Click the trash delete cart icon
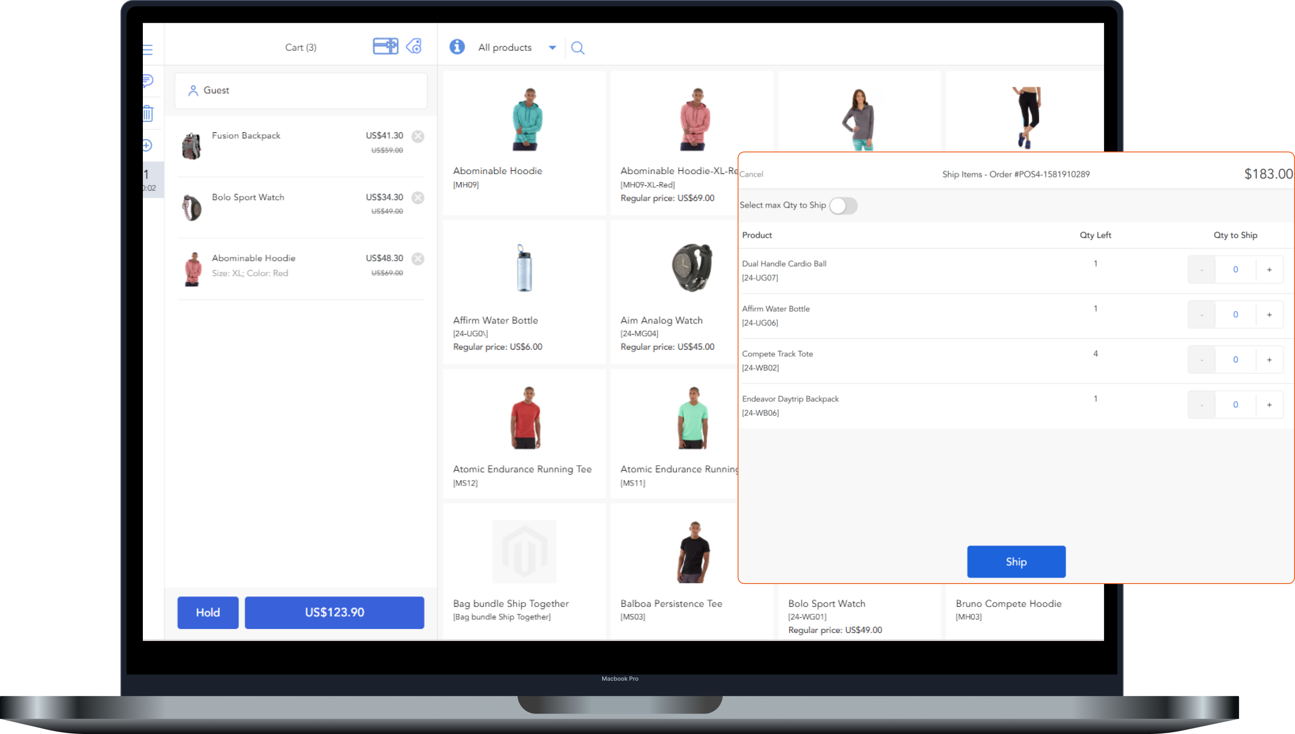Screen dimensions: 1295x734 (x=148, y=114)
